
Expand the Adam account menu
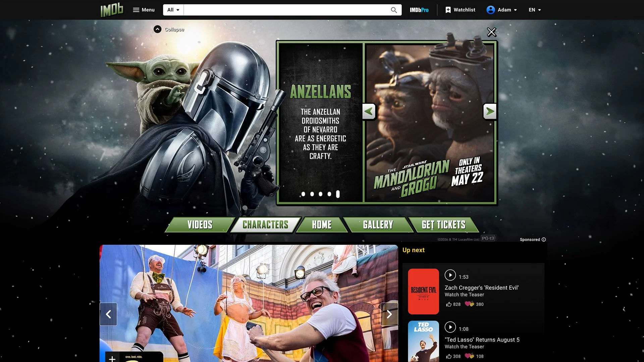pyautogui.click(x=502, y=10)
